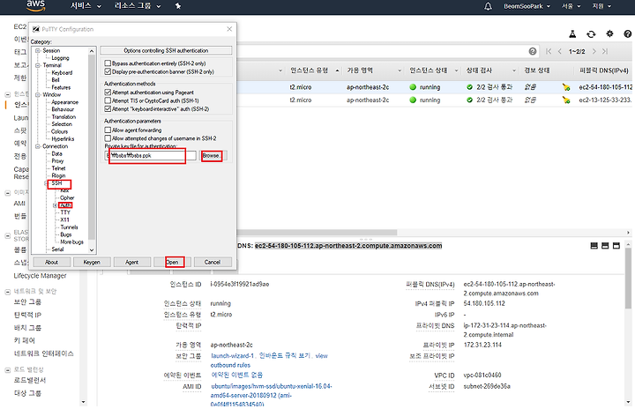Click the flask experiments icon
635x409 pixels.
(x=572, y=34)
